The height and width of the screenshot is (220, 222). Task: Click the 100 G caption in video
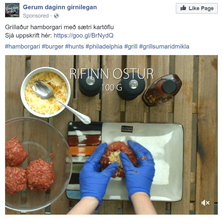pyautogui.click(x=112, y=88)
